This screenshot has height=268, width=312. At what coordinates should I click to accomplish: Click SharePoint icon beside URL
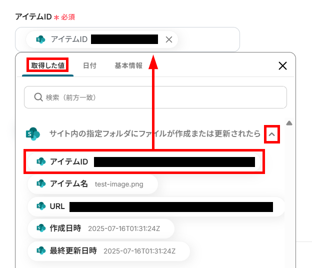pos(41,206)
